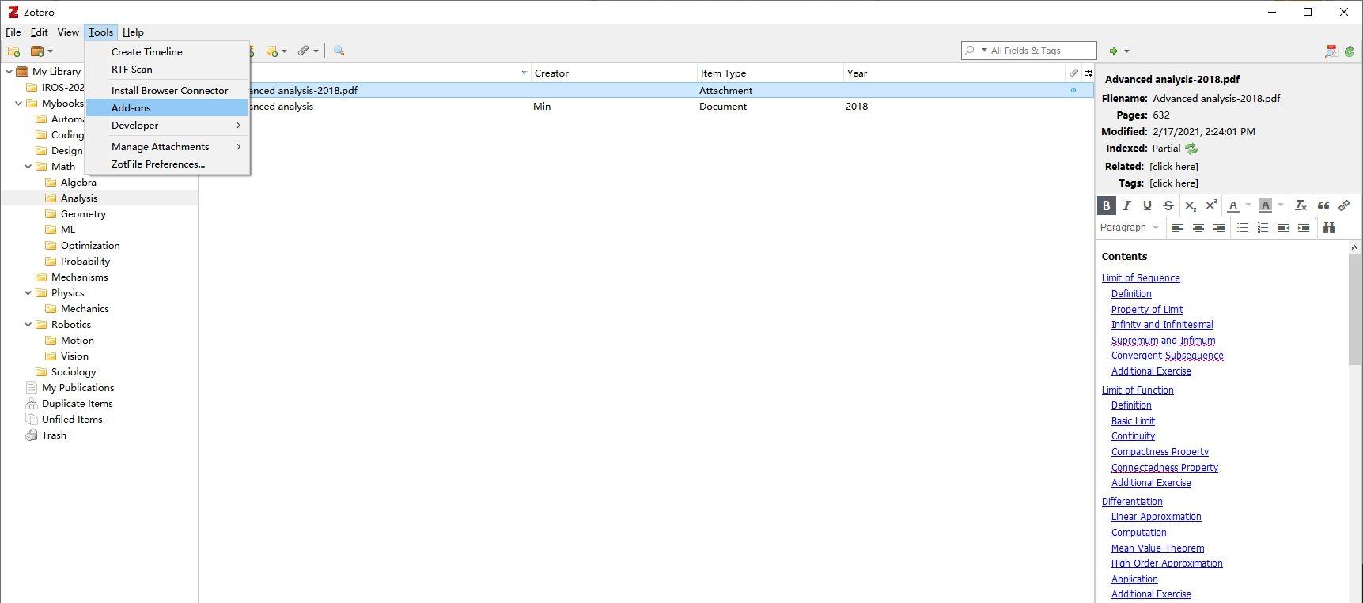This screenshot has height=603, width=1363.
Task: Toggle Bold in the note editor
Action: point(1106,205)
